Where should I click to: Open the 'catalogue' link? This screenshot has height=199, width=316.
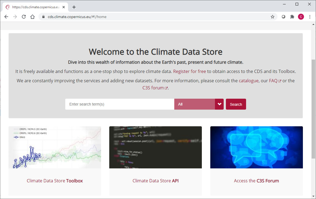[249, 81]
